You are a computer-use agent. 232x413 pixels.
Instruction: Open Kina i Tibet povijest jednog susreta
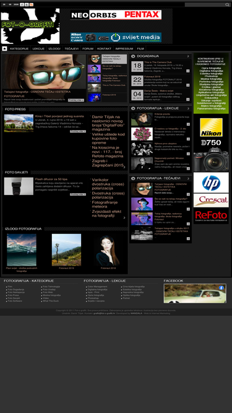(59, 116)
